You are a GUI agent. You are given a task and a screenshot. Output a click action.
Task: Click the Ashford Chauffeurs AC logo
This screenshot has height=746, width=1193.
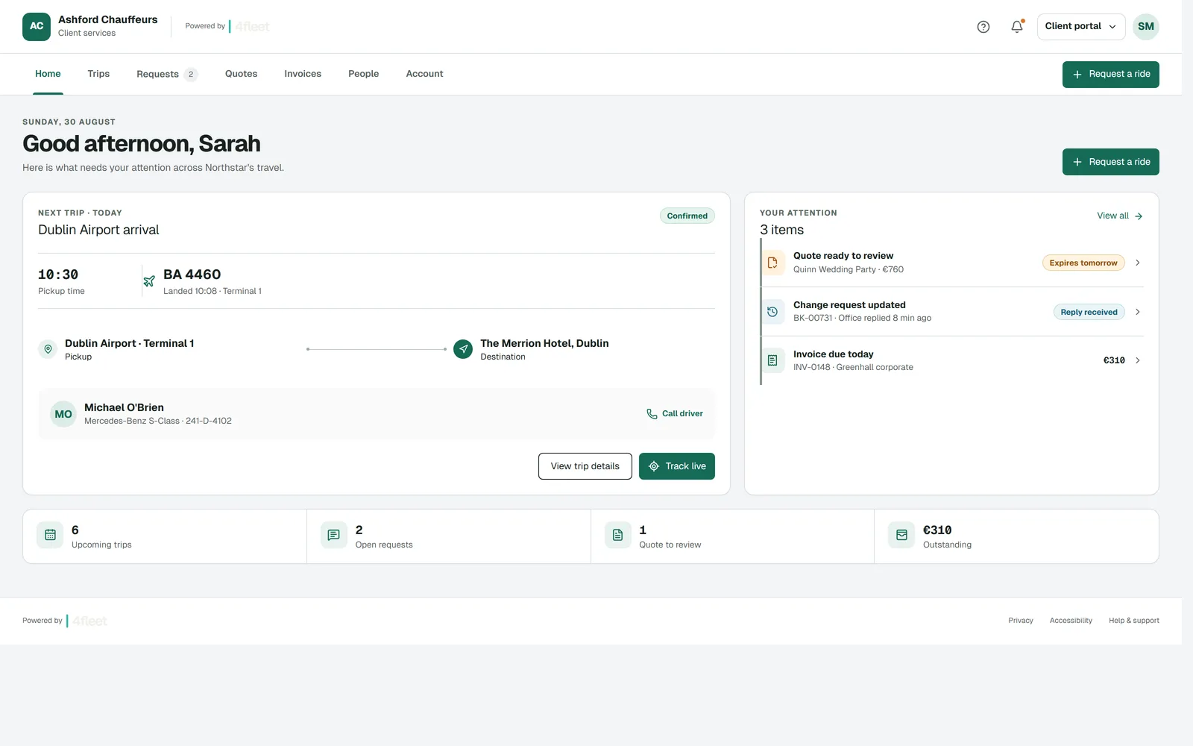click(x=37, y=27)
